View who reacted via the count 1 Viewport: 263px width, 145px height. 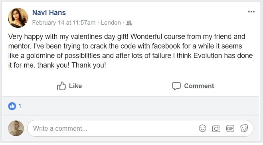pos(20,106)
